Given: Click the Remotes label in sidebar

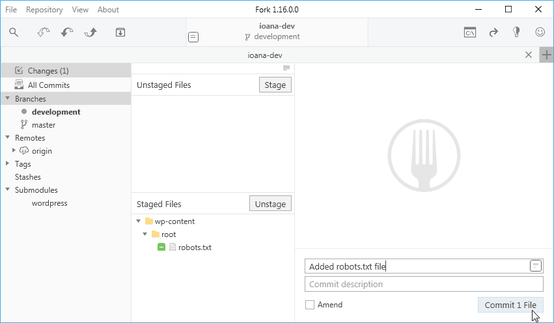Looking at the screenshot, I should [x=30, y=137].
